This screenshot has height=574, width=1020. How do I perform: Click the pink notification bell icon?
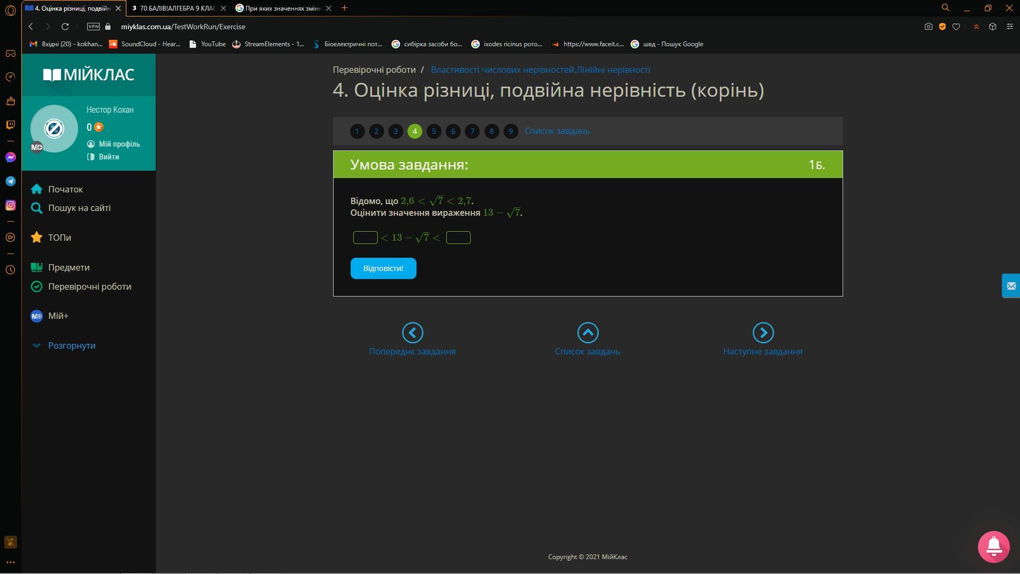[x=993, y=546]
